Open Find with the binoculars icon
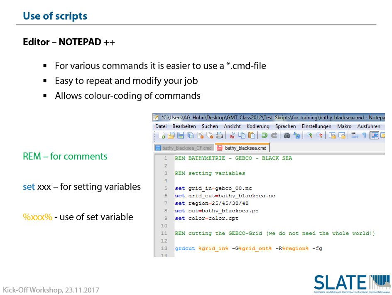The width and height of the screenshot is (392, 295). pyautogui.click(x=287, y=135)
